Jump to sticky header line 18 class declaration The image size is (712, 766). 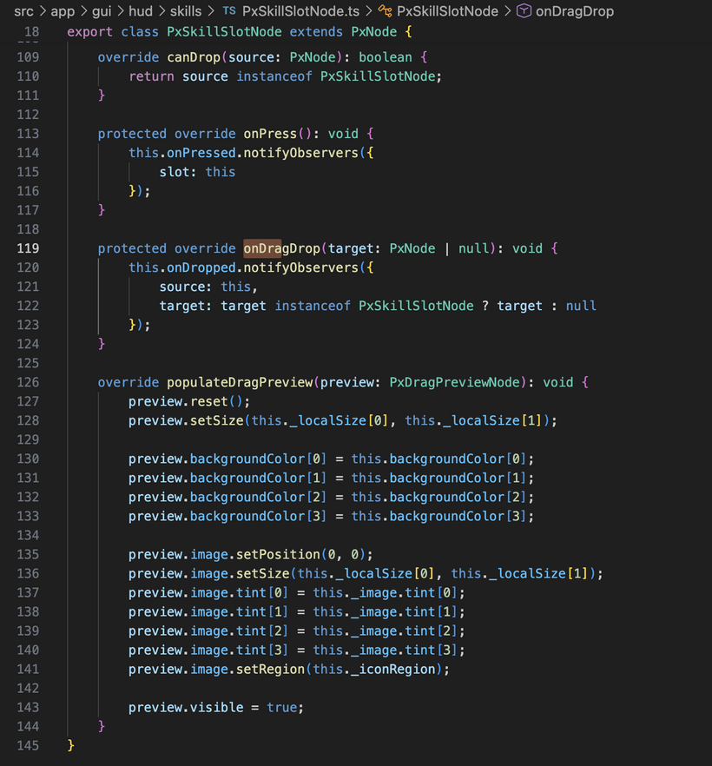click(x=234, y=31)
